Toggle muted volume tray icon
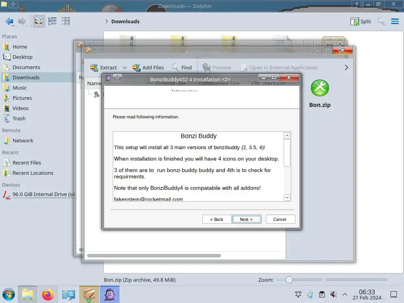Viewport: 404px width, 303px height. pos(334,294)
